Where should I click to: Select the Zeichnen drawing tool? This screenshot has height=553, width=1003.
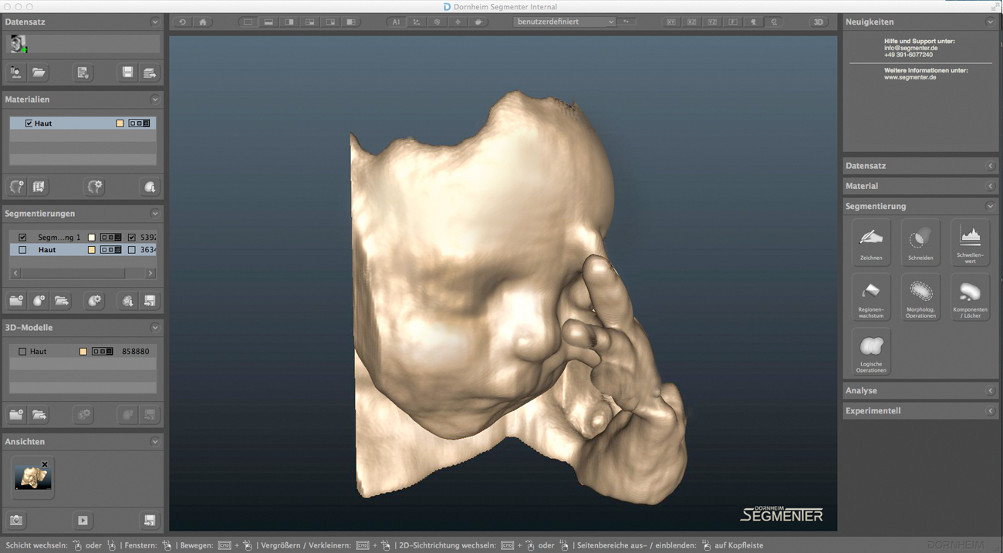(871, 241)
